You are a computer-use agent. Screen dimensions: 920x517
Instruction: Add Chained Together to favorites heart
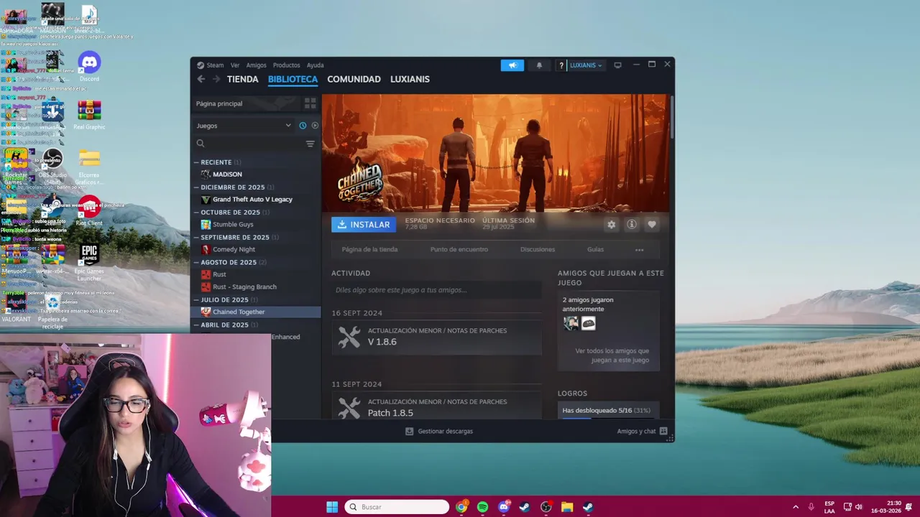652,225
